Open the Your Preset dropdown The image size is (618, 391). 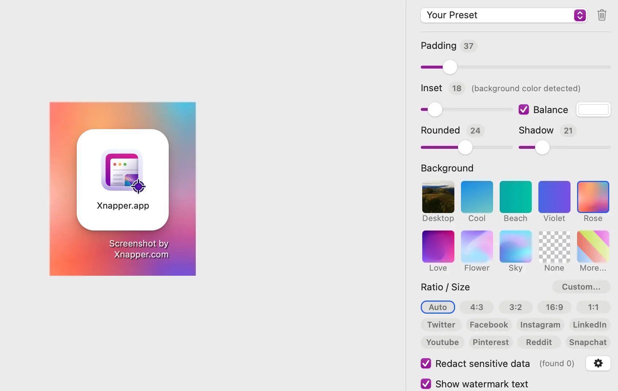tap(504, 15)
